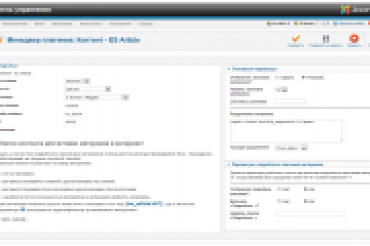Click inside the large textarea in Basic Options

pyautogui.click(x=286, y=131)
